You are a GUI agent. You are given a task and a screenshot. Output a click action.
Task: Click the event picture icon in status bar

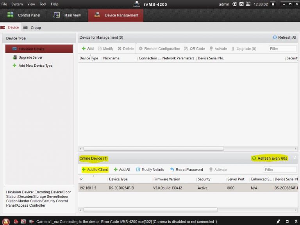[x=23, y=221]
